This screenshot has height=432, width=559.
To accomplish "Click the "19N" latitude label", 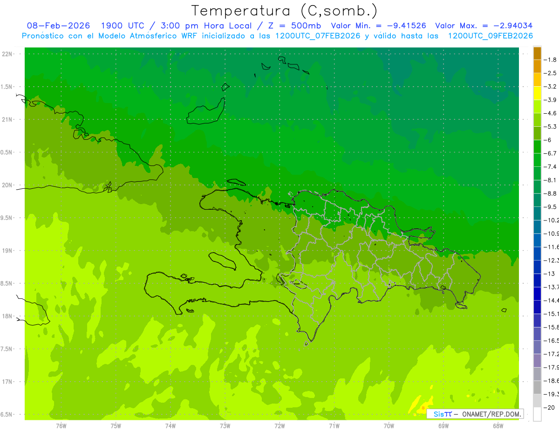I will (x=7, y=251).
